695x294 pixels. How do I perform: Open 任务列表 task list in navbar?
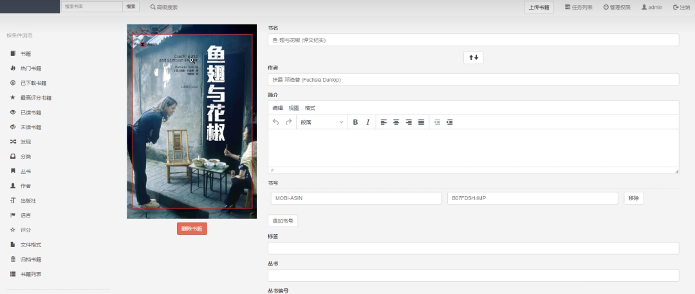coord(579,7)
